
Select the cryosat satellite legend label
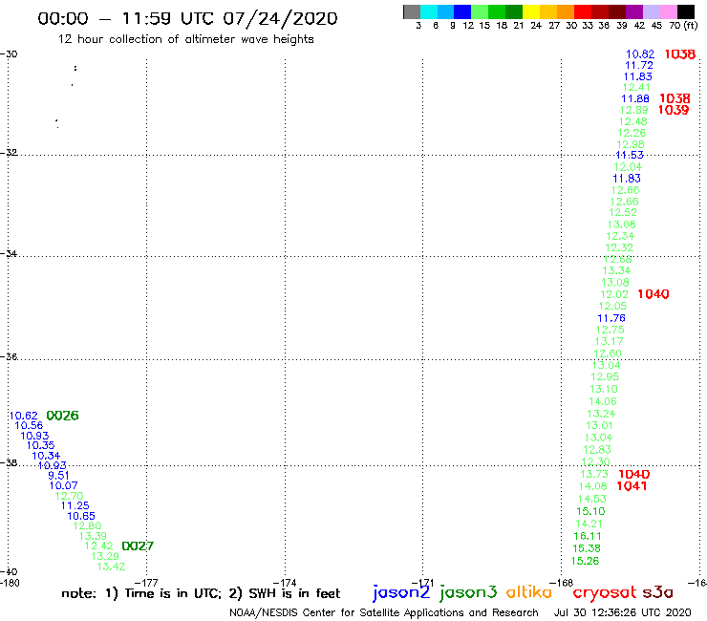click(x=604, y=593)
